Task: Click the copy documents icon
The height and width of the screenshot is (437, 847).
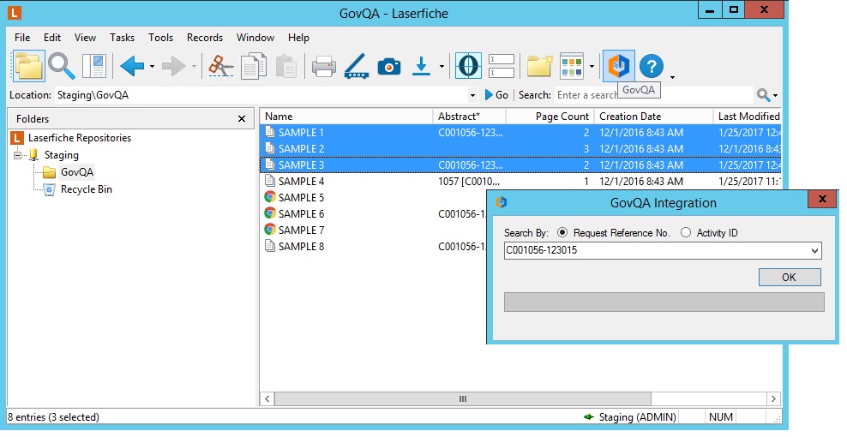Action: [254, 66]
